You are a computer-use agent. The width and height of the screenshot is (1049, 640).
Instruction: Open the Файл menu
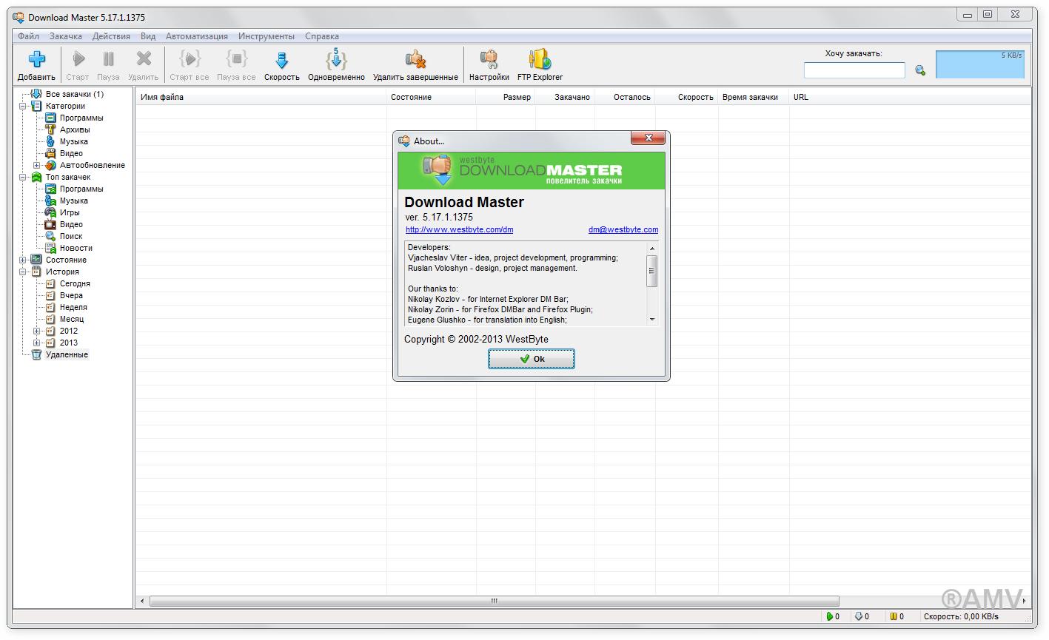(29, 36)
